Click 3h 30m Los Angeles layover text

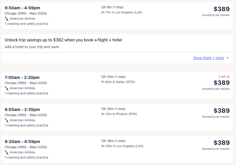[x=122, y=146]
